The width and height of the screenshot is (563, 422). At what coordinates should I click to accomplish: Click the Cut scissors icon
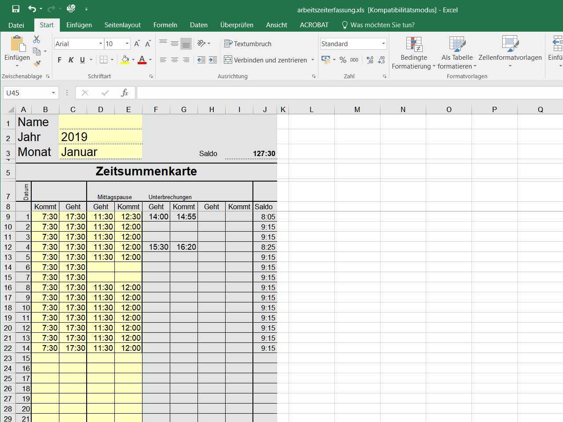37,40
